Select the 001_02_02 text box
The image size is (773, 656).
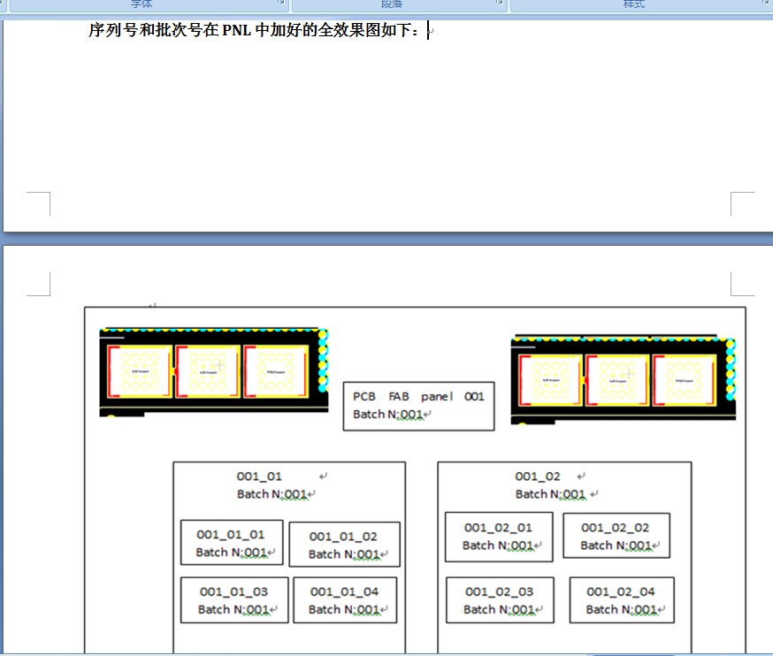(x=616, y=535)
